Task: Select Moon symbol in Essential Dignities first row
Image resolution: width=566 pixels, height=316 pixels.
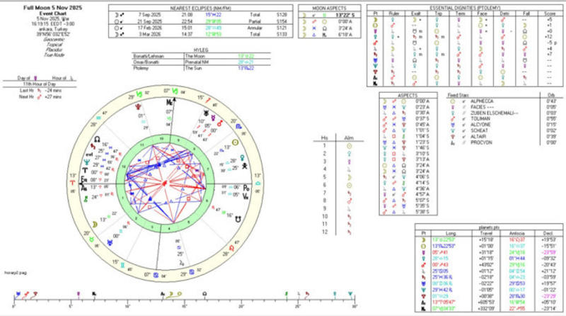Action: [x=375, y=20]
